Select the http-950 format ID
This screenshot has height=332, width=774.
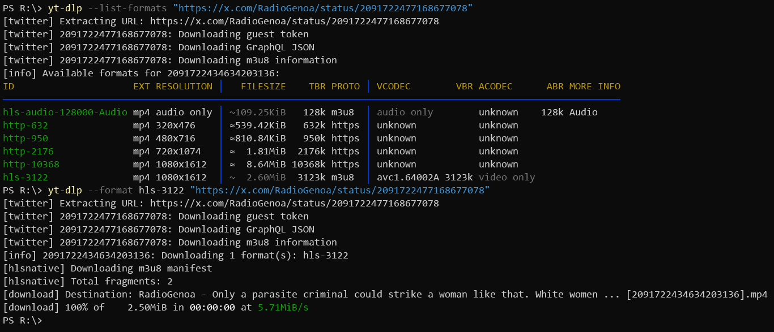(x=25, y=138)
